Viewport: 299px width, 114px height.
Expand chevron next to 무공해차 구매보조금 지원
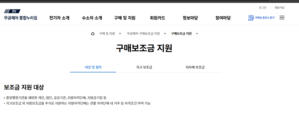tap(165, 34)
